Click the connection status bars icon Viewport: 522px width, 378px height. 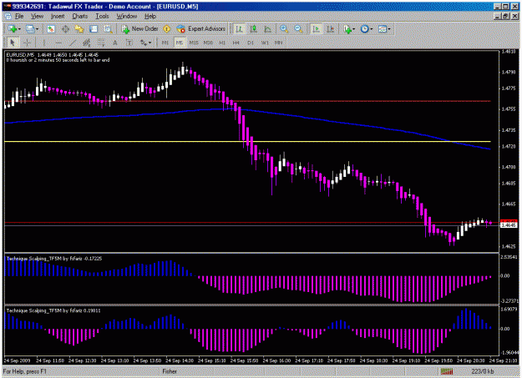click(x=447, y=371)
